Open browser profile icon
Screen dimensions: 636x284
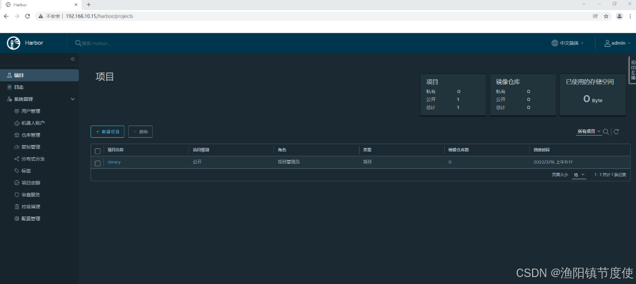coord(619,16)
